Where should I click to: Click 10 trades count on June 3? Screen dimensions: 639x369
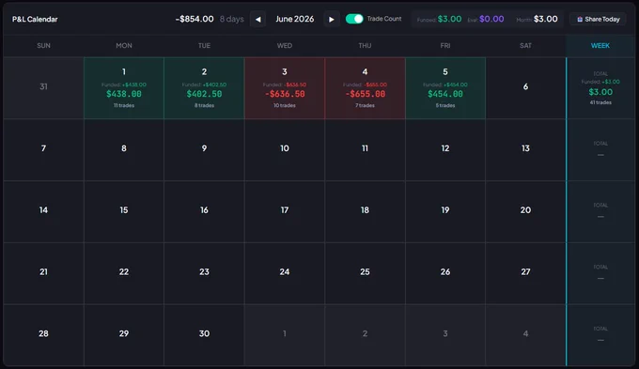[x=285, y=105]
